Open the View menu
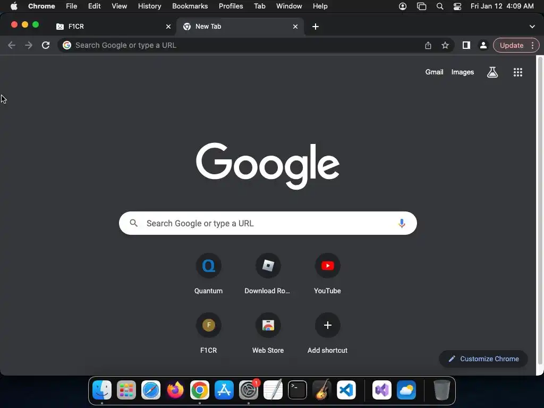544x408 pixels. [120, 6]
